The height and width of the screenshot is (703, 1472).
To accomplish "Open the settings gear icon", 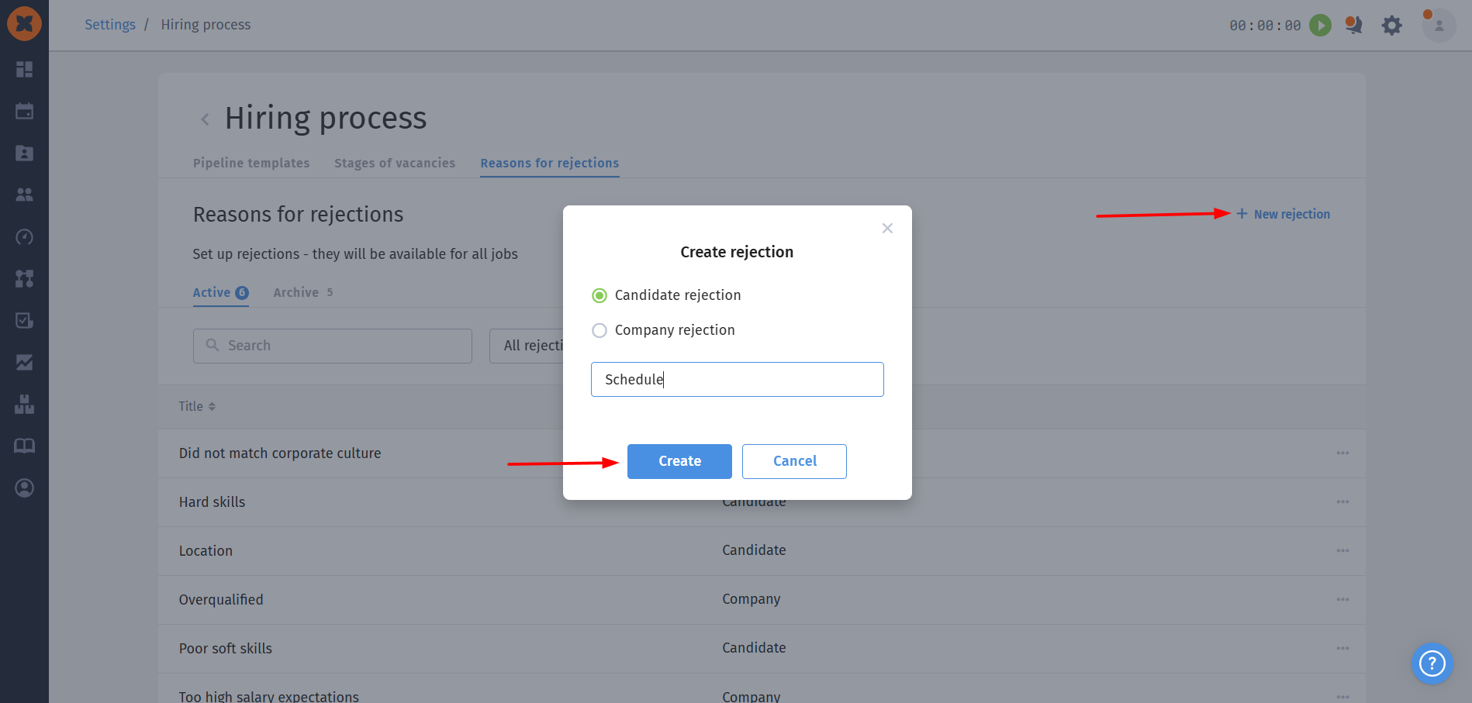I will pyautogui.click(x=1392, y=26).
